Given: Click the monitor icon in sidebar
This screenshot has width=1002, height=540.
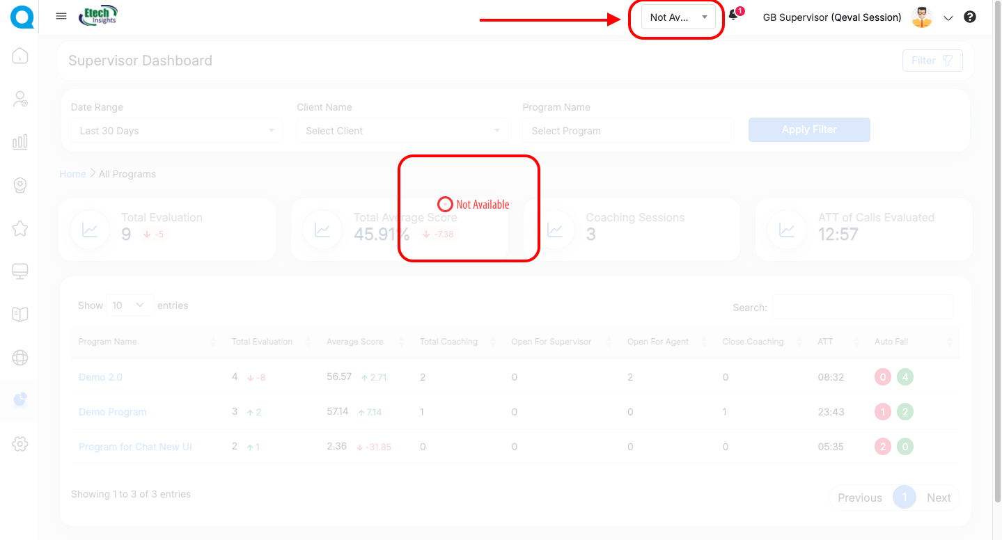Looking at the screenshot, I should 20,271.
